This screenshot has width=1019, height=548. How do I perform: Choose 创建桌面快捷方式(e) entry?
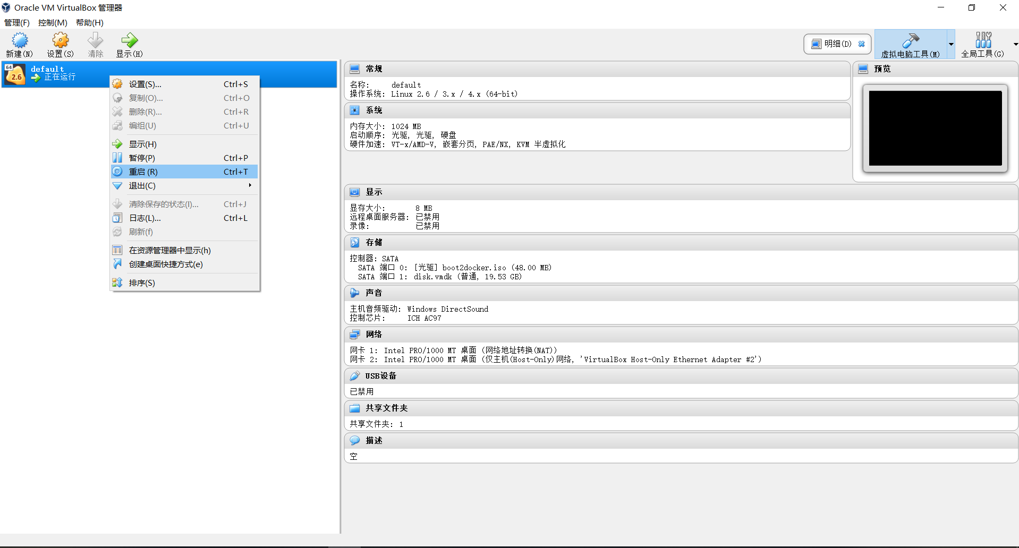click(184, 264)
